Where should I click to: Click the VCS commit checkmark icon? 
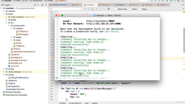coord(171,1)
